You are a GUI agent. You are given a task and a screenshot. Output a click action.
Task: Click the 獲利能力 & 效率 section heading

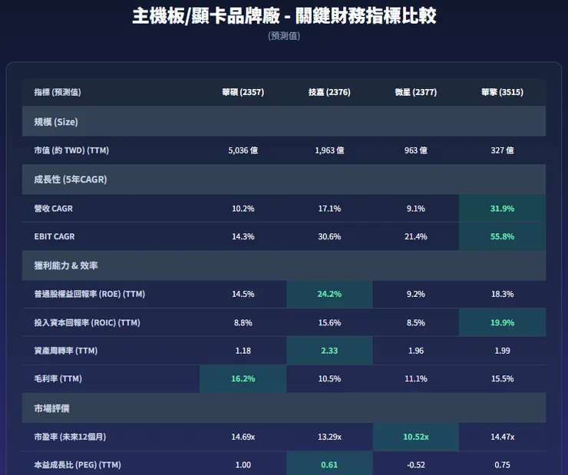click(66, 266)
